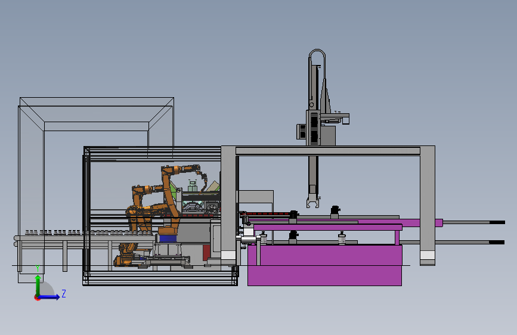Click the red origin ball of the coordinate triad
This screenshot has width=517, height=335.
(x=37, y=298)
